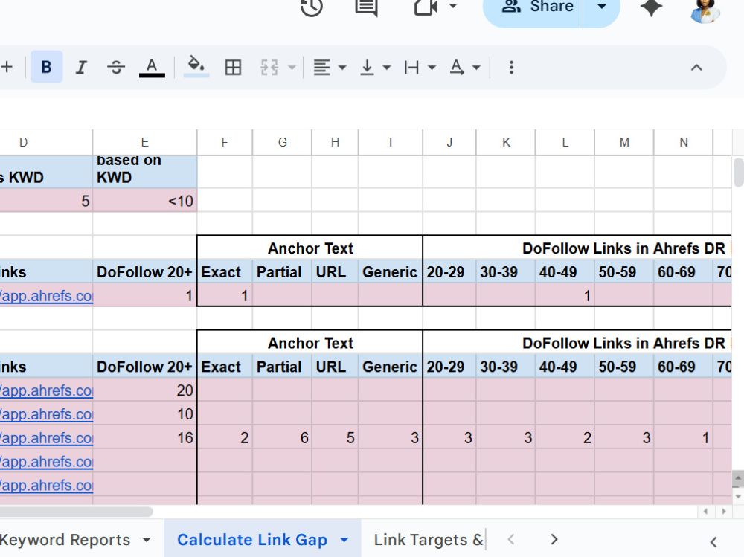The image size is (744, 557).
Task: Start a Meet call camera icon
Action: 425,7
